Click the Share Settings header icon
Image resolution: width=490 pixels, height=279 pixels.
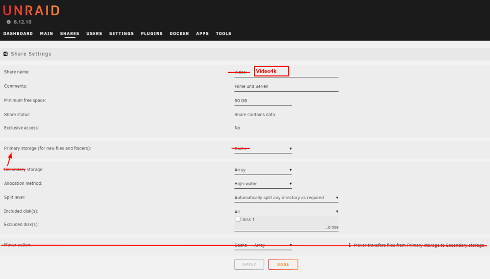click(5, 54)
